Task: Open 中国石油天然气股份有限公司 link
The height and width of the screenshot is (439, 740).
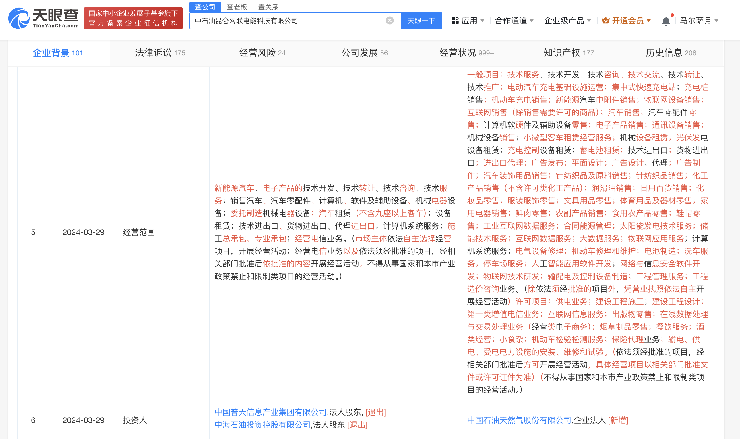Action: 519,420
